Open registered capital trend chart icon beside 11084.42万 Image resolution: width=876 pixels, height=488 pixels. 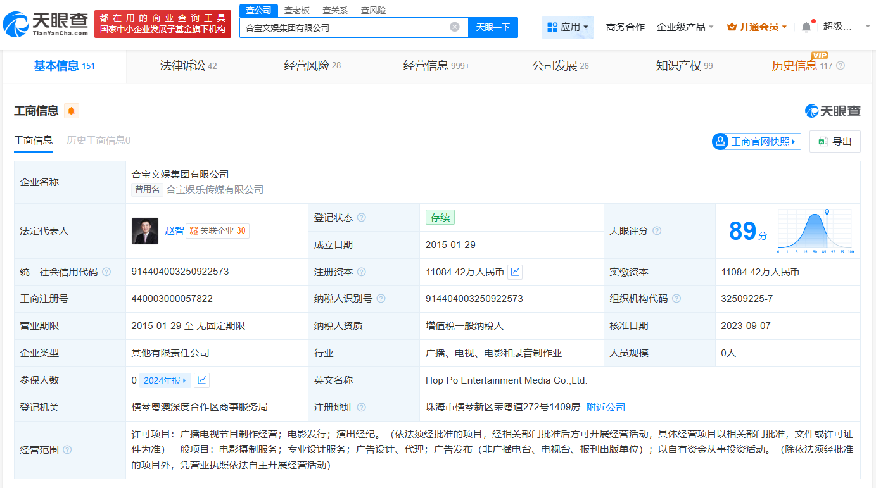point(515,272)
